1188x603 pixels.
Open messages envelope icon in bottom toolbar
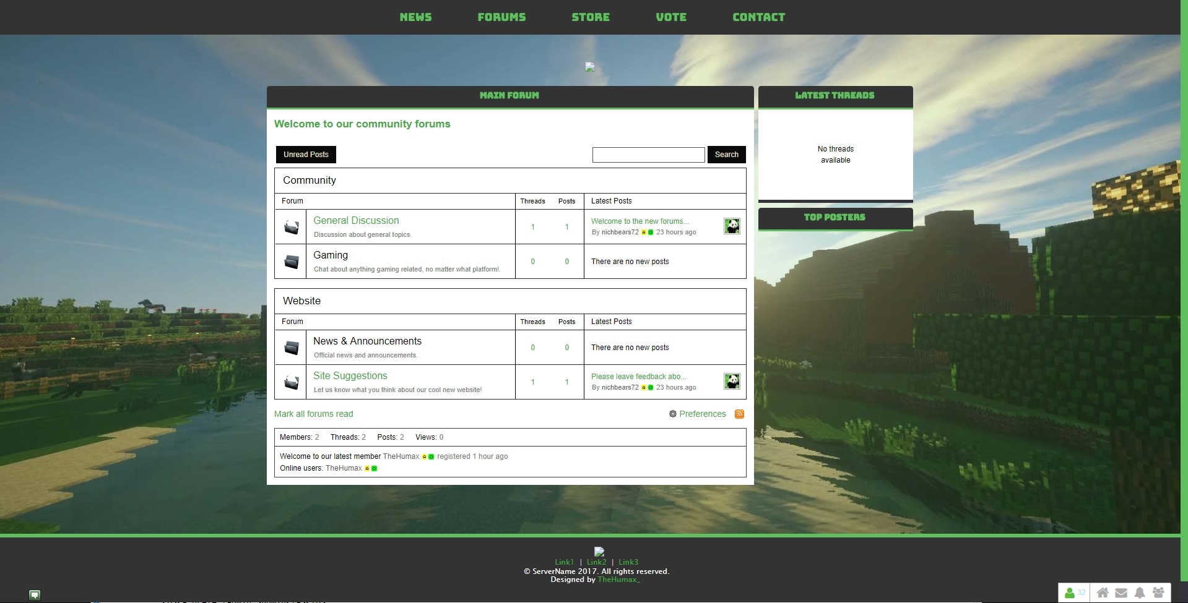(x=1121, y=592)
